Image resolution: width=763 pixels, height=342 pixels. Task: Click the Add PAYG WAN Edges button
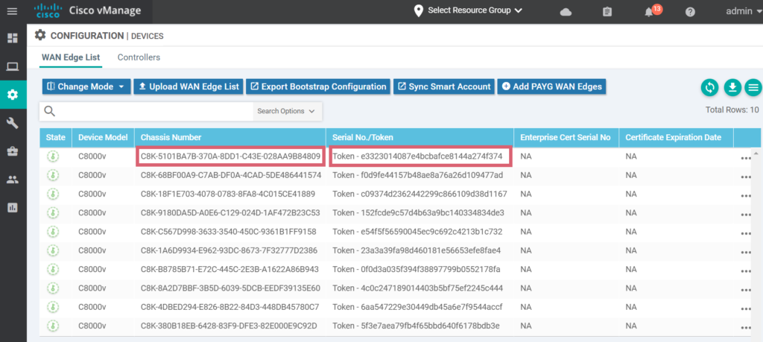(551, 86)
